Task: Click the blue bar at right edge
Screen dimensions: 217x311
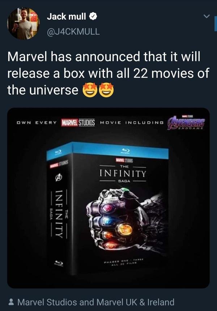Action: (x=216, y=24)
